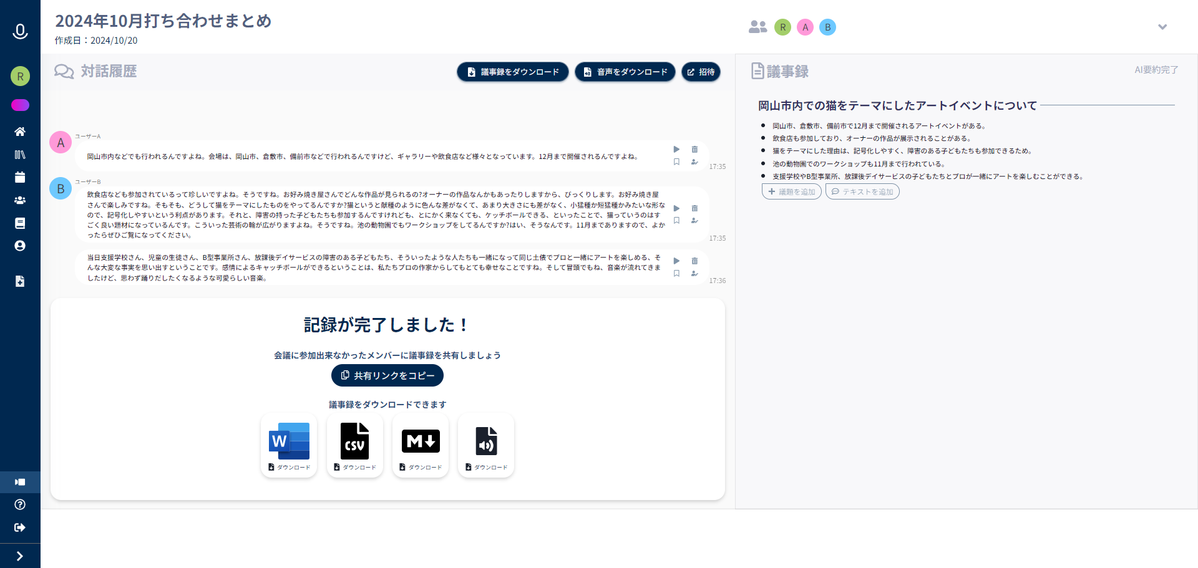The width and height of the screenshot is (1198, 568).
Task: Open the library books sidebar icon
Action: 20,155
